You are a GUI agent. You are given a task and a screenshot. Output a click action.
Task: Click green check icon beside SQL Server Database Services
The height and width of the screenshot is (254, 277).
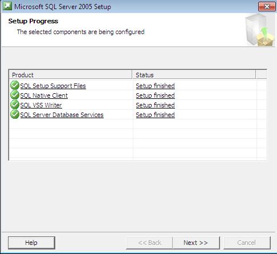tap(15, 114)
